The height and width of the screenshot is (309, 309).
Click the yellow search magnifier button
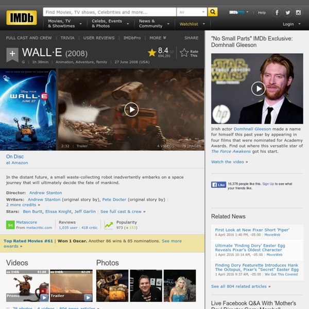[x=212, y=12]
